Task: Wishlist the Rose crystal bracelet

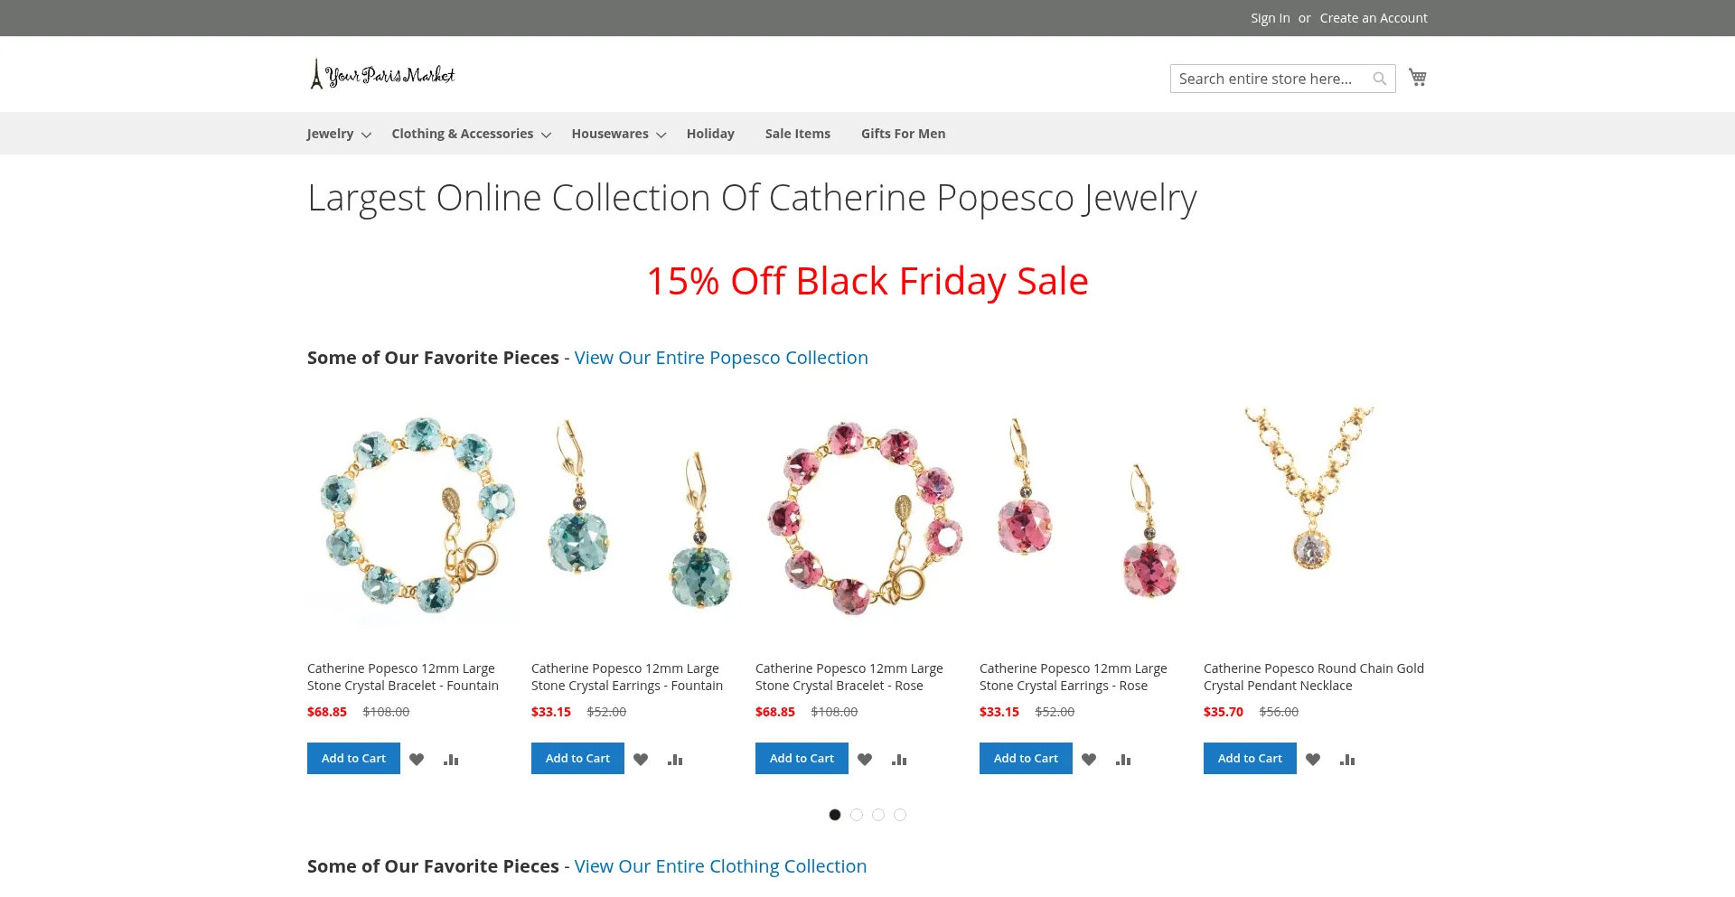Action: pos(865,760)
